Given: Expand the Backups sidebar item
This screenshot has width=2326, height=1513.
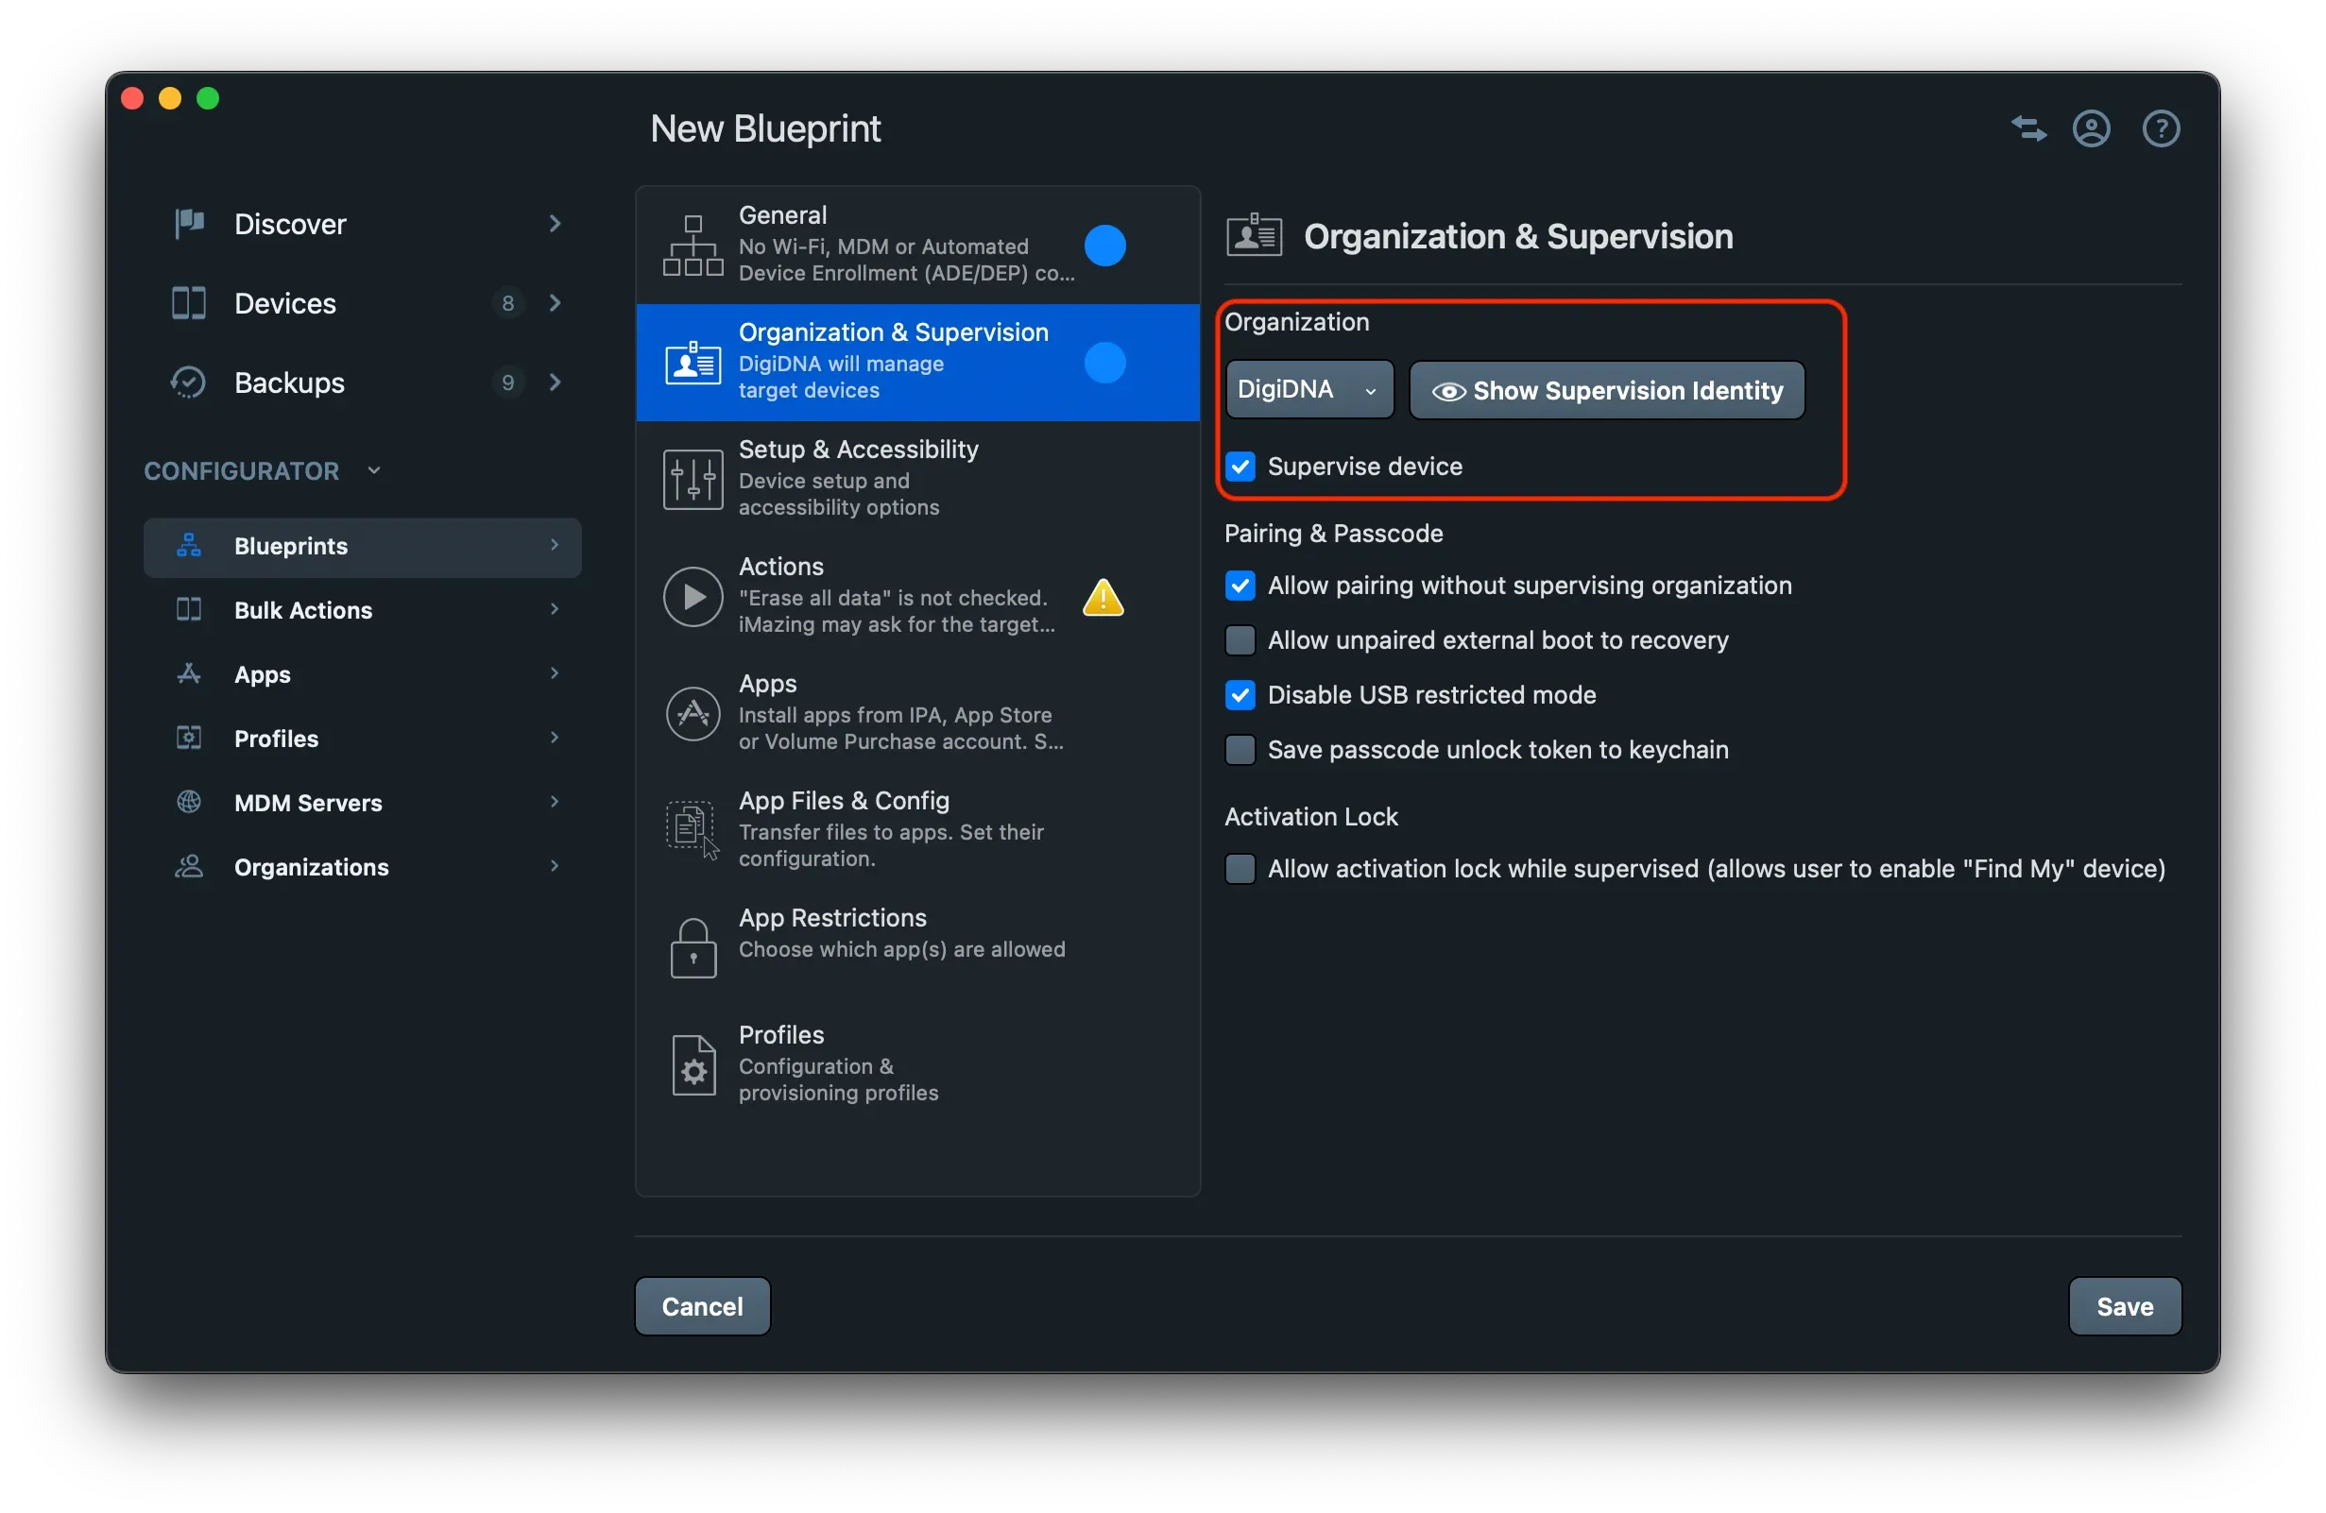Looking at the screenshot, I should pos(555,382).
